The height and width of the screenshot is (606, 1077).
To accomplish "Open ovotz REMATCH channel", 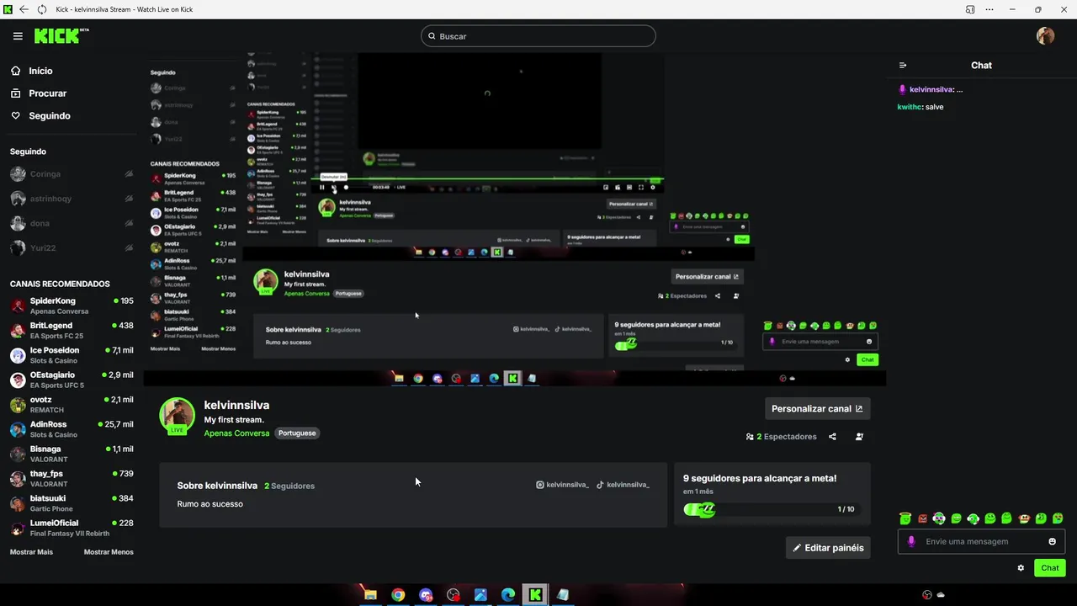I will click(72, 405).
